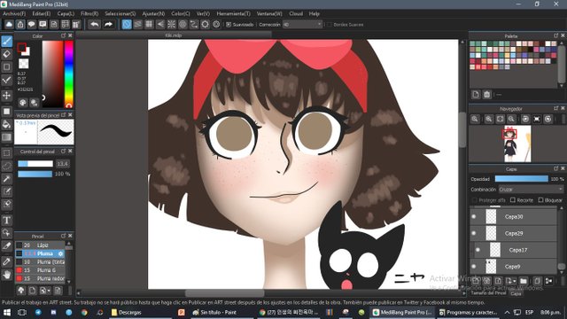Enable the Proteger alfa checkbox
The image size is (567, 319).
(475, 200)
